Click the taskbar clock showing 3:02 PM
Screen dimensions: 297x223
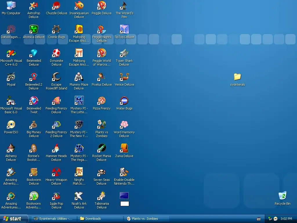(x=286, y=219)
